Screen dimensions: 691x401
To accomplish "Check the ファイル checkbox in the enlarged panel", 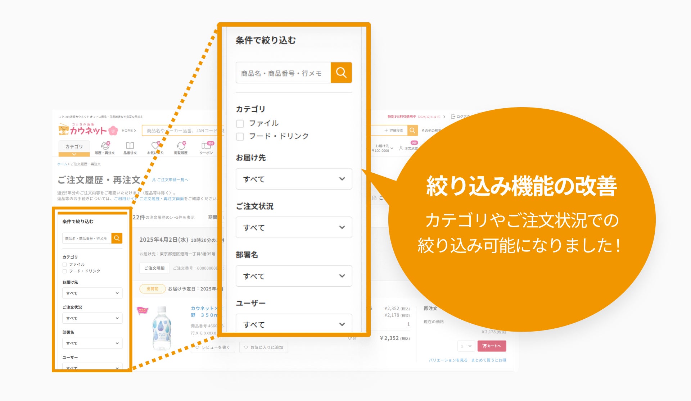I will point(240,124).
